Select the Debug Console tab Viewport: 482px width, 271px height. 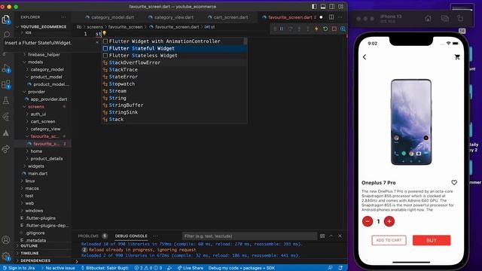tap(131, 236)
